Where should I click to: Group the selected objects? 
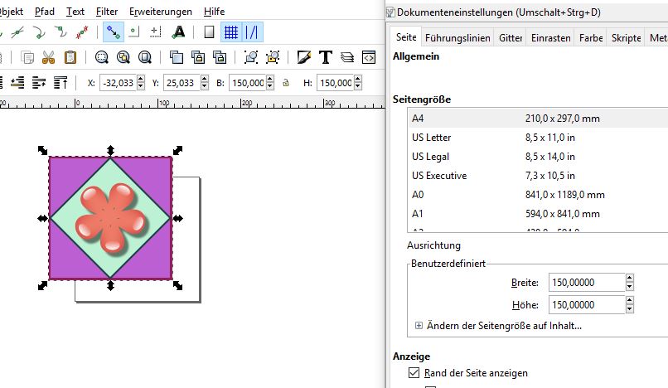coord(251,57)
